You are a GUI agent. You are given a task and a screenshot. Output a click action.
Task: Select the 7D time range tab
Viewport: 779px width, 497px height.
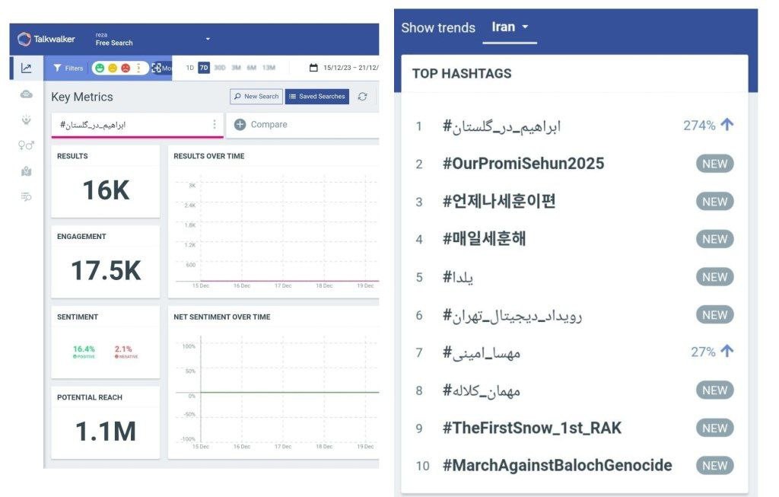pyautogui.click(x=204, y=68)
